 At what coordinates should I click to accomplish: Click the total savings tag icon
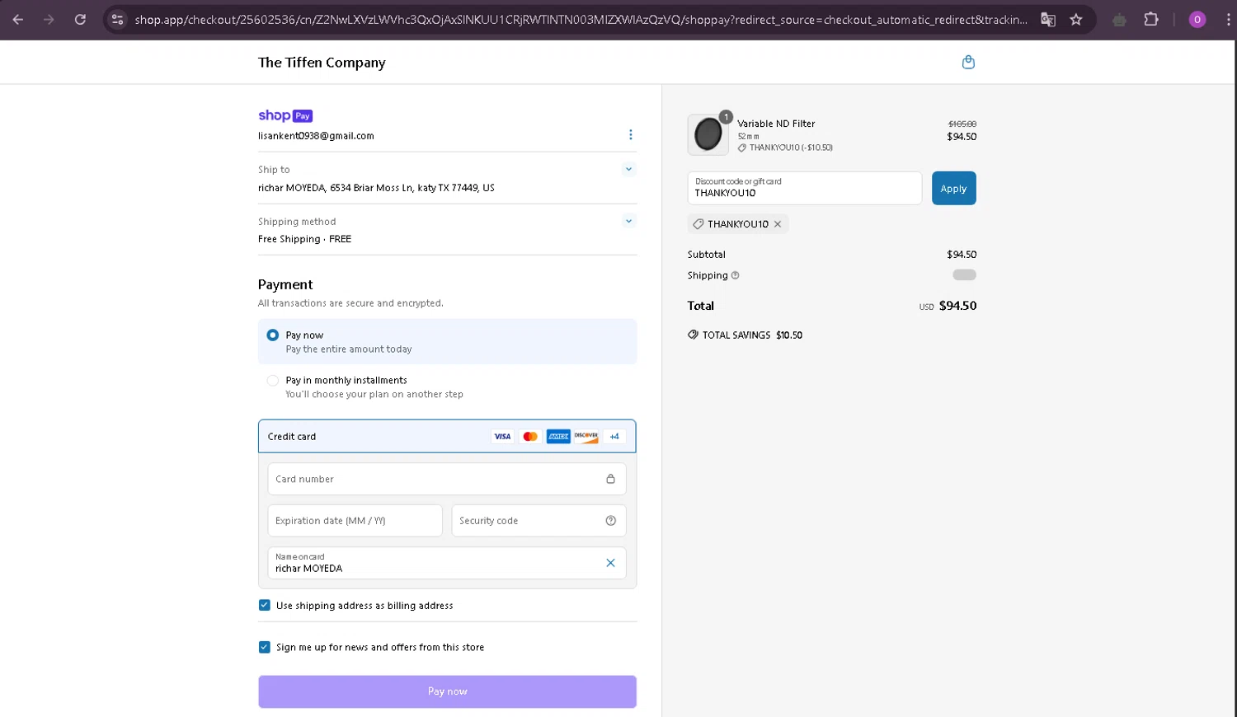pyautogui.click(x=693, y=335)
